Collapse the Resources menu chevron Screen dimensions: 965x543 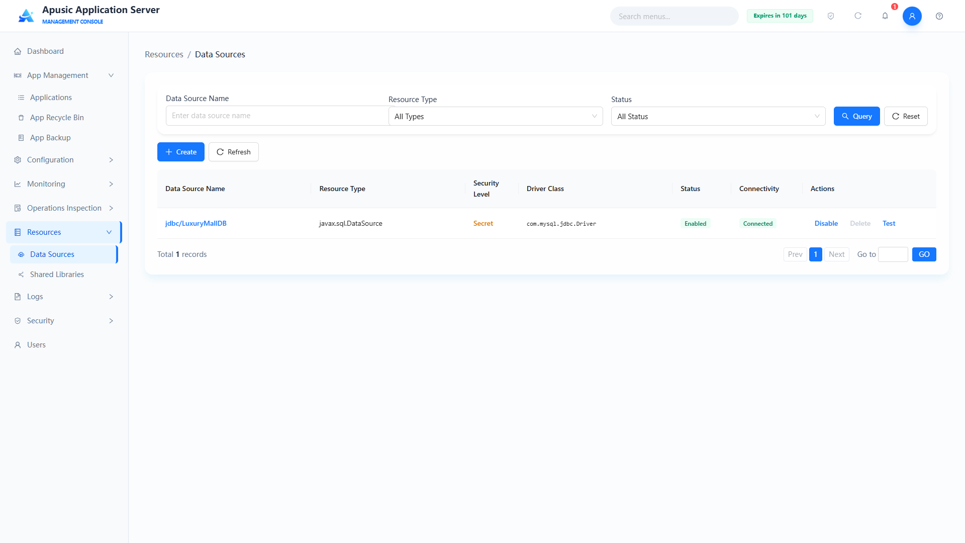(109, 232)
